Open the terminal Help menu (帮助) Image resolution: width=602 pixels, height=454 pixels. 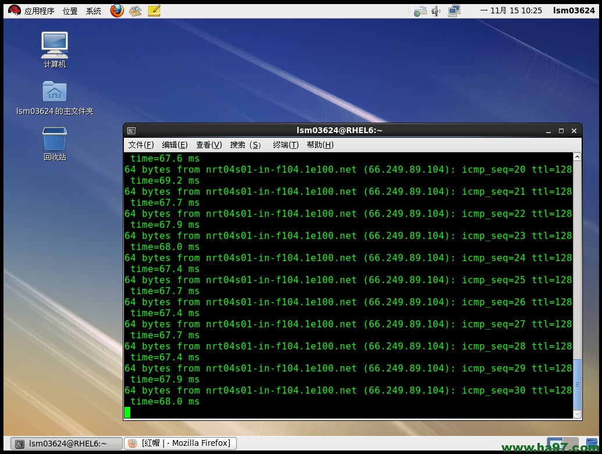[x=320, y=145]
